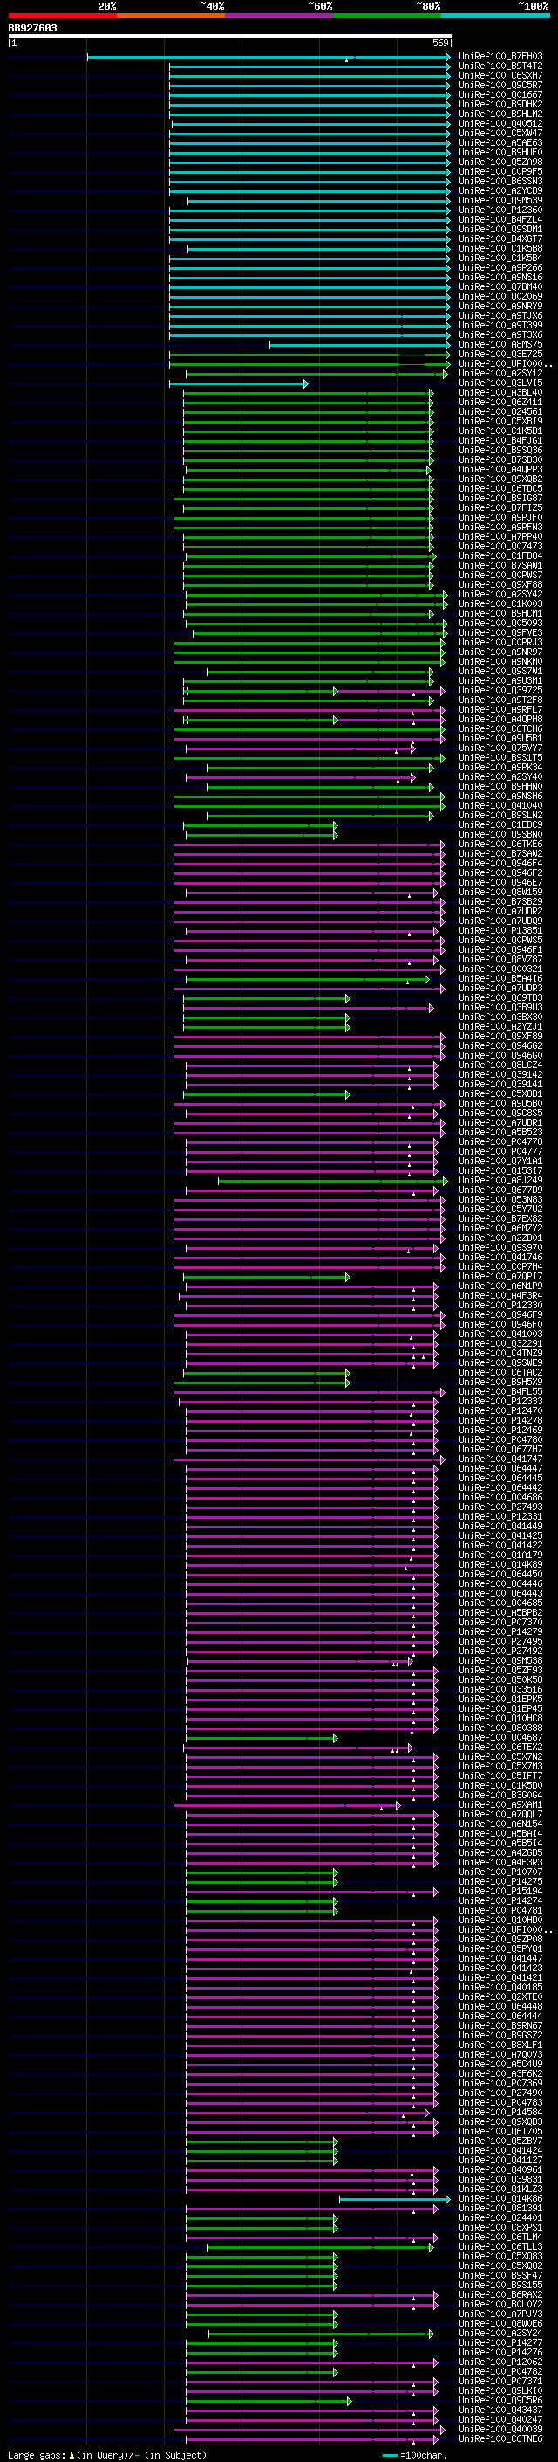Screen dimensions: 558x2462
Task: Pick the entry UniRef100_Q9M538
Action: point(500,1661)
